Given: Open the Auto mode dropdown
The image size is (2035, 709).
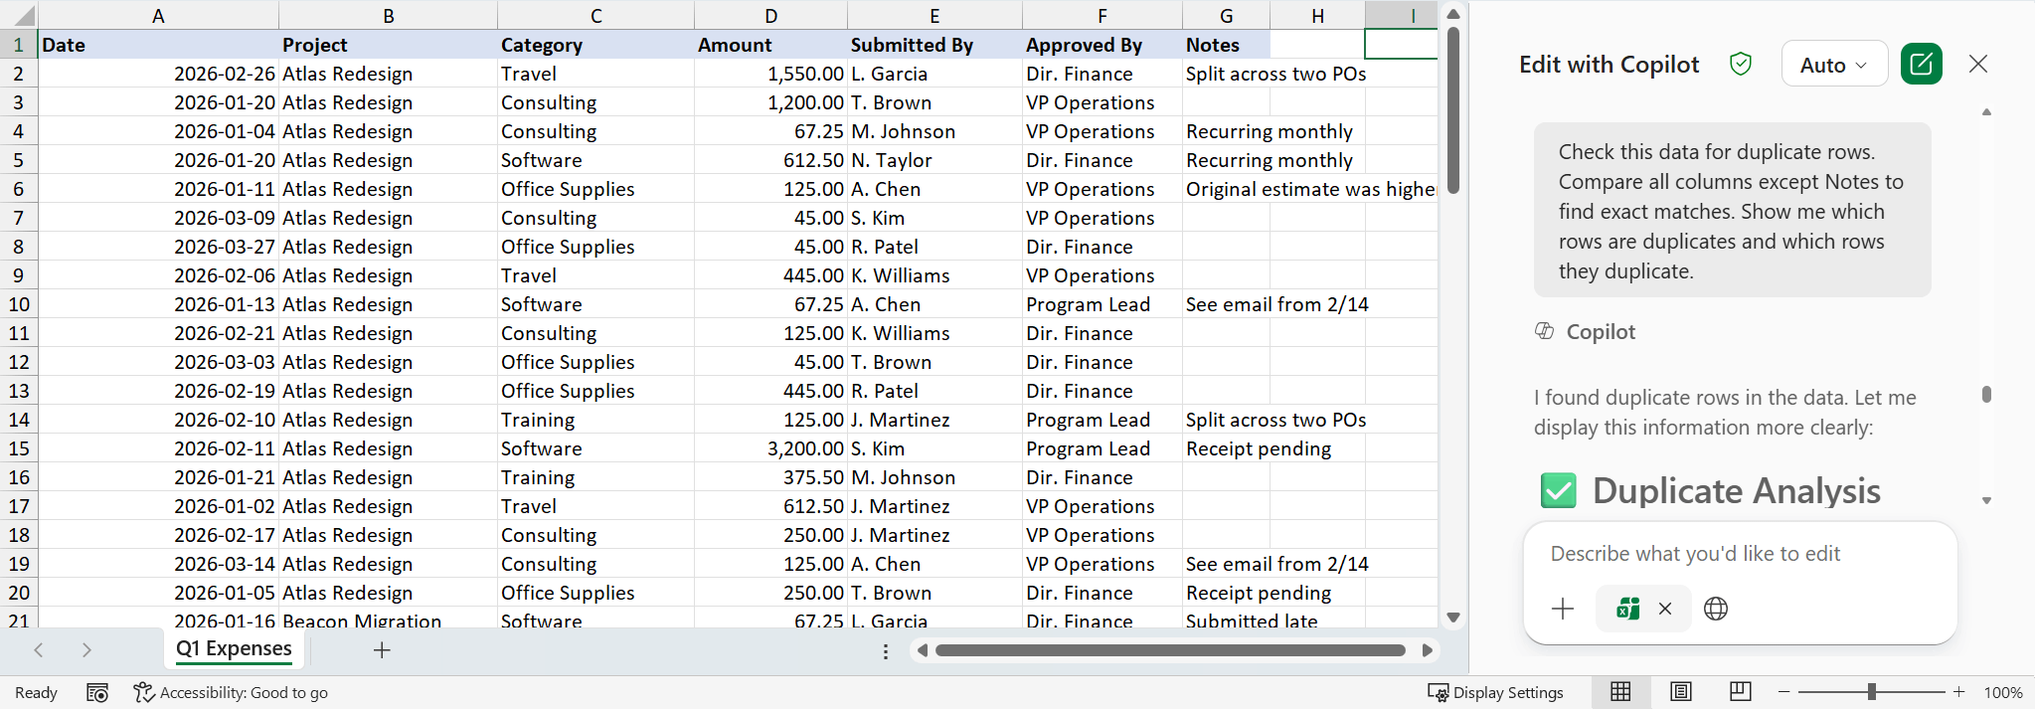Looking at the screenshot, I should 1834,65.
